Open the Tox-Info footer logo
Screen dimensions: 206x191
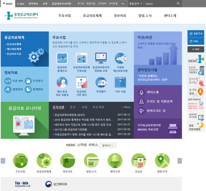22,184
